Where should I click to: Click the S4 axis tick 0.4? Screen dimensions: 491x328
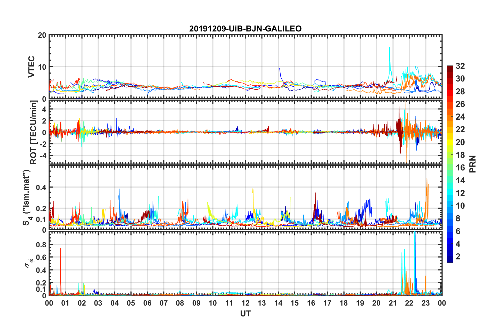point(41,187)
